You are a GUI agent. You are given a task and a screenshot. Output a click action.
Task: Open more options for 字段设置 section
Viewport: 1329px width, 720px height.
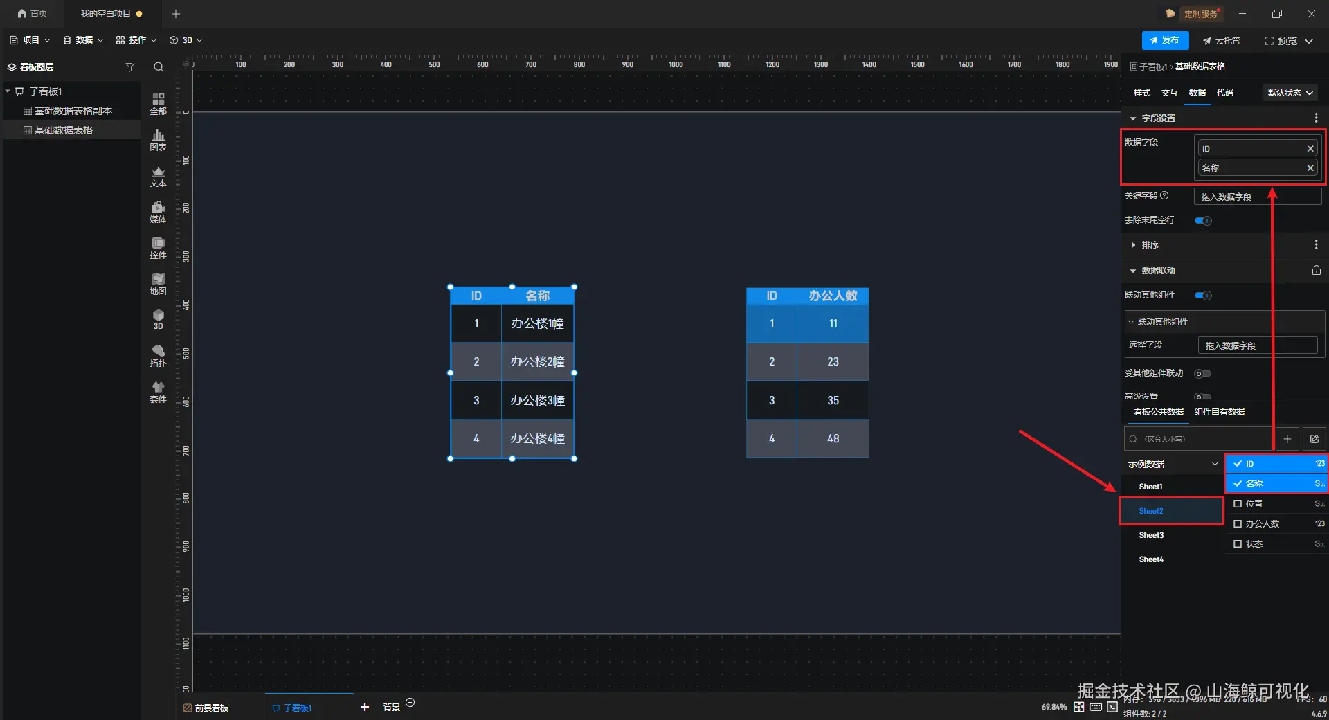pos(1316,118)
